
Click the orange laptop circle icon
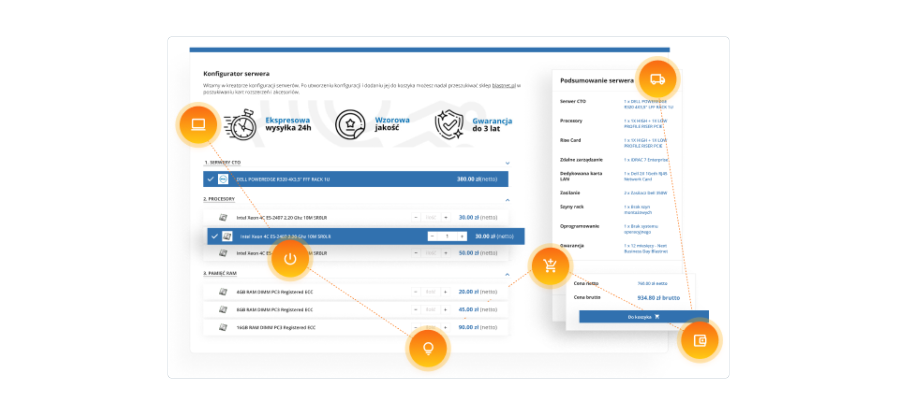pyautogui.click(x=198, y=124)
